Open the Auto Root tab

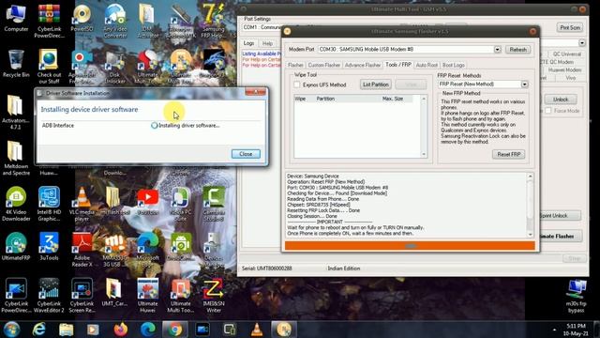pyautogui.click(x=427, y=65)
